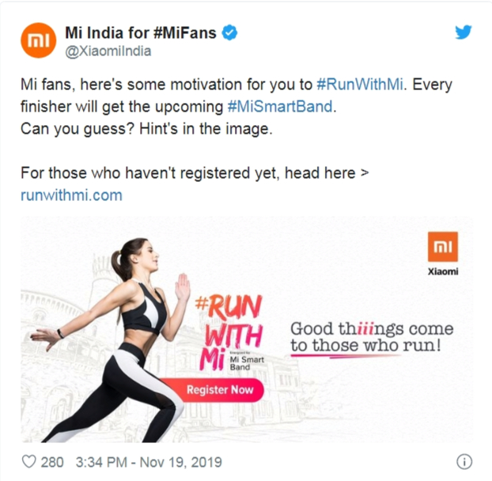Click the orange Mi profile avatar
Viewport: 492px width, 481px height.
pyautogui.click(x=38, y=40)
